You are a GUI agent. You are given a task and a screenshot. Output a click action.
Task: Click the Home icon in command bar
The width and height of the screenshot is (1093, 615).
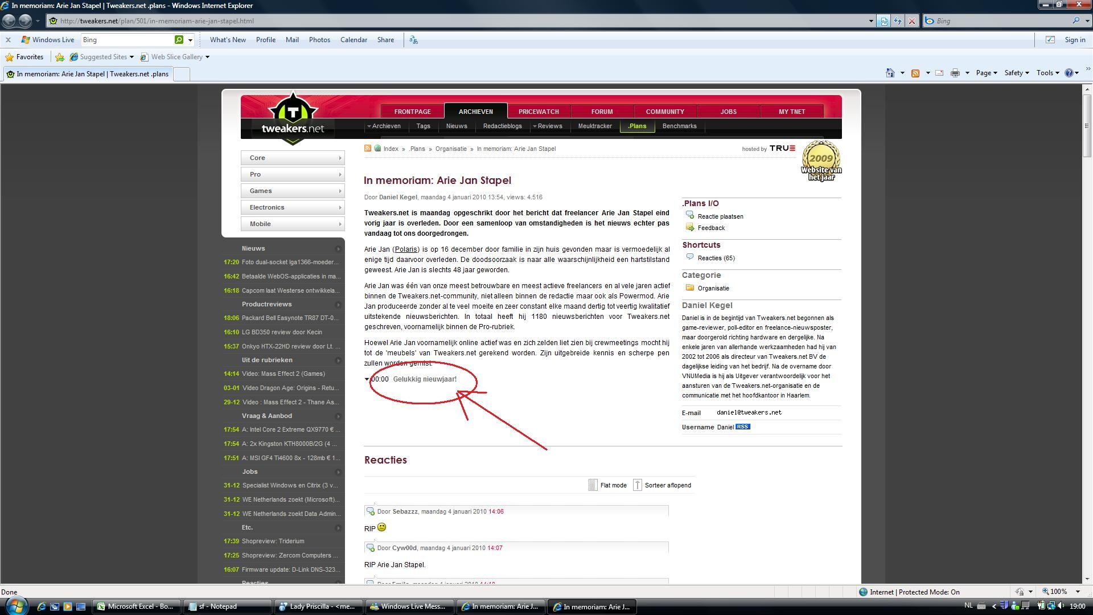pyautogui.click(x=890, y=73)
